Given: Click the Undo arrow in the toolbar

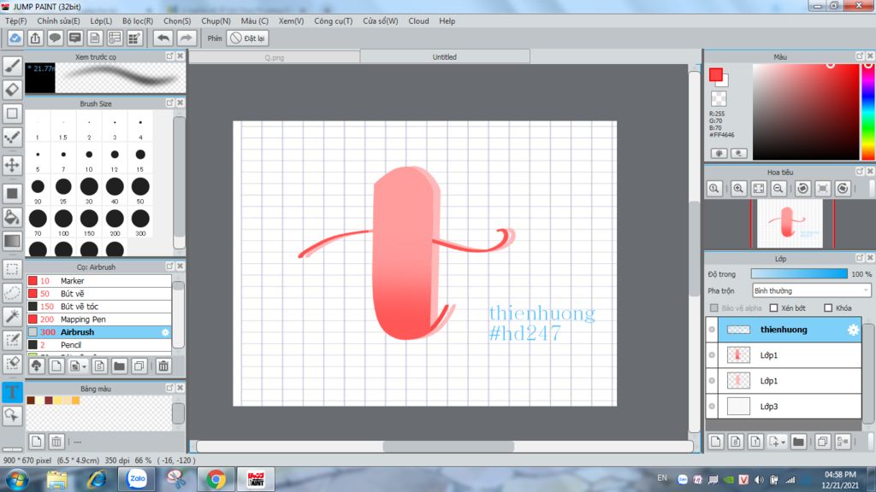Looking at the screenshot, I should [163, 38].
